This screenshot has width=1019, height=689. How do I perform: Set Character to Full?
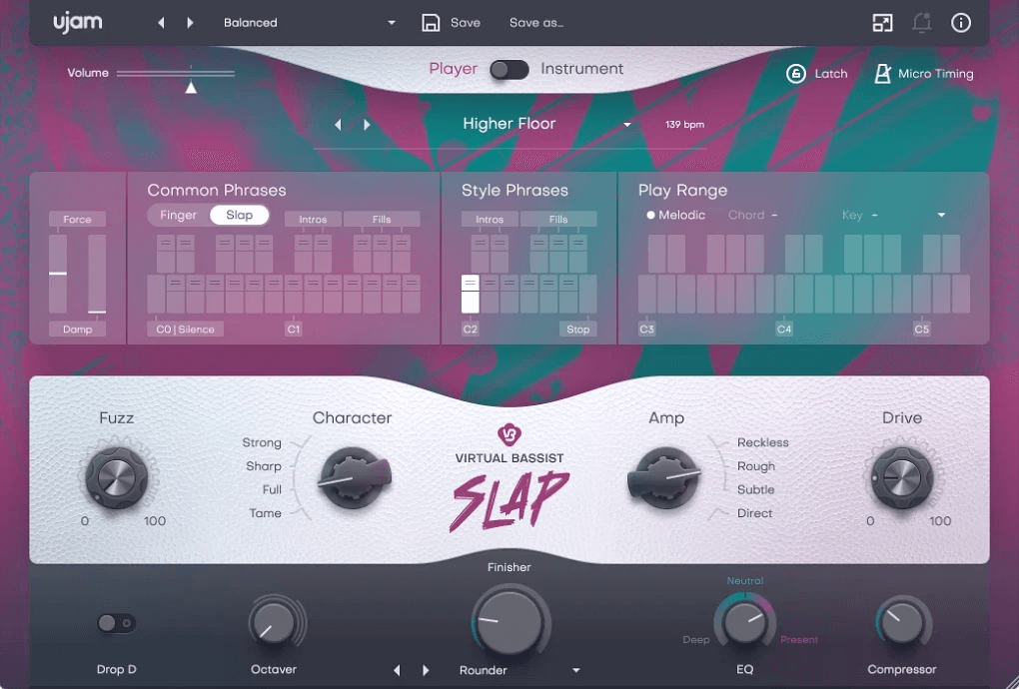coord(272,489)
